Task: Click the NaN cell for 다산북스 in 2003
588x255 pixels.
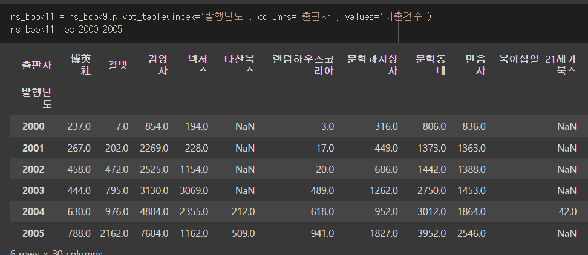Action: (x=245, y=190)
